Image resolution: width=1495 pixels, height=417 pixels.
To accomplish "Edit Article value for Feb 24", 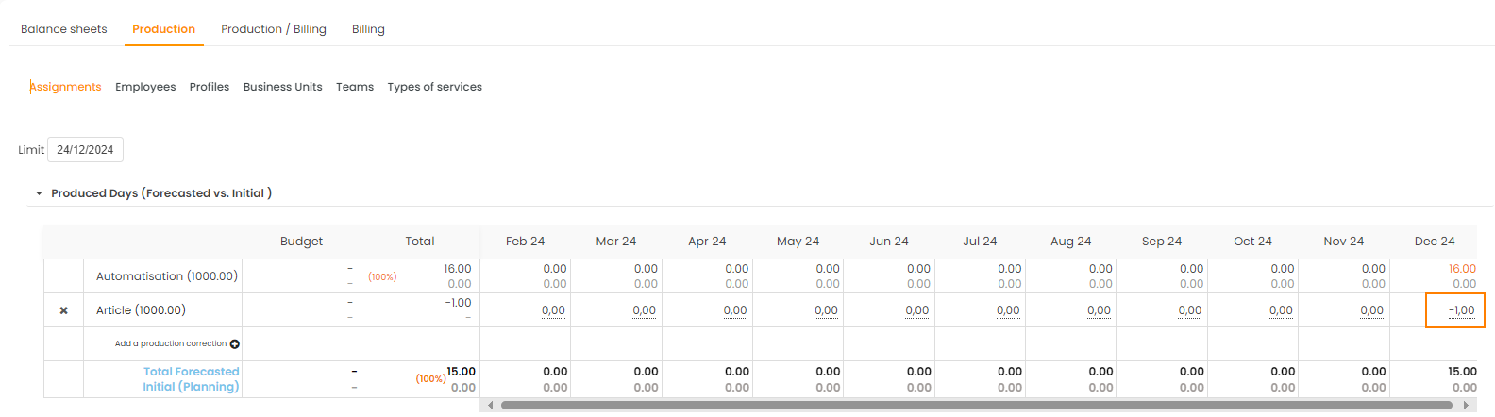I will click(553, 310).
